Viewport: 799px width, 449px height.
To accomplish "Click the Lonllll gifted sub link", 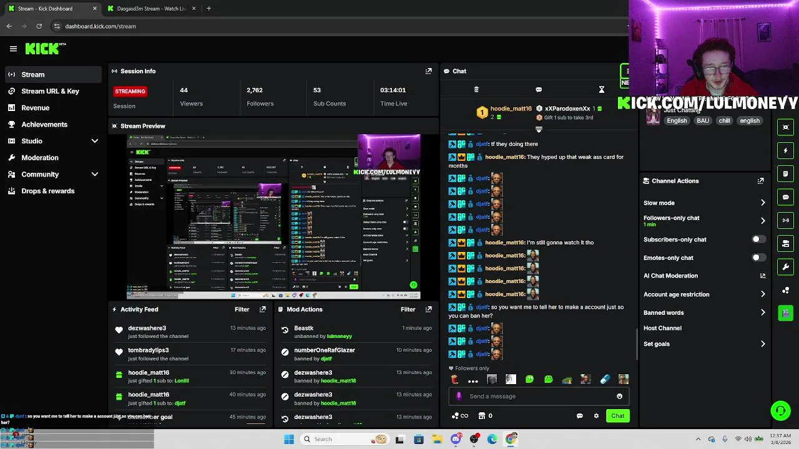I will [181, 380].
